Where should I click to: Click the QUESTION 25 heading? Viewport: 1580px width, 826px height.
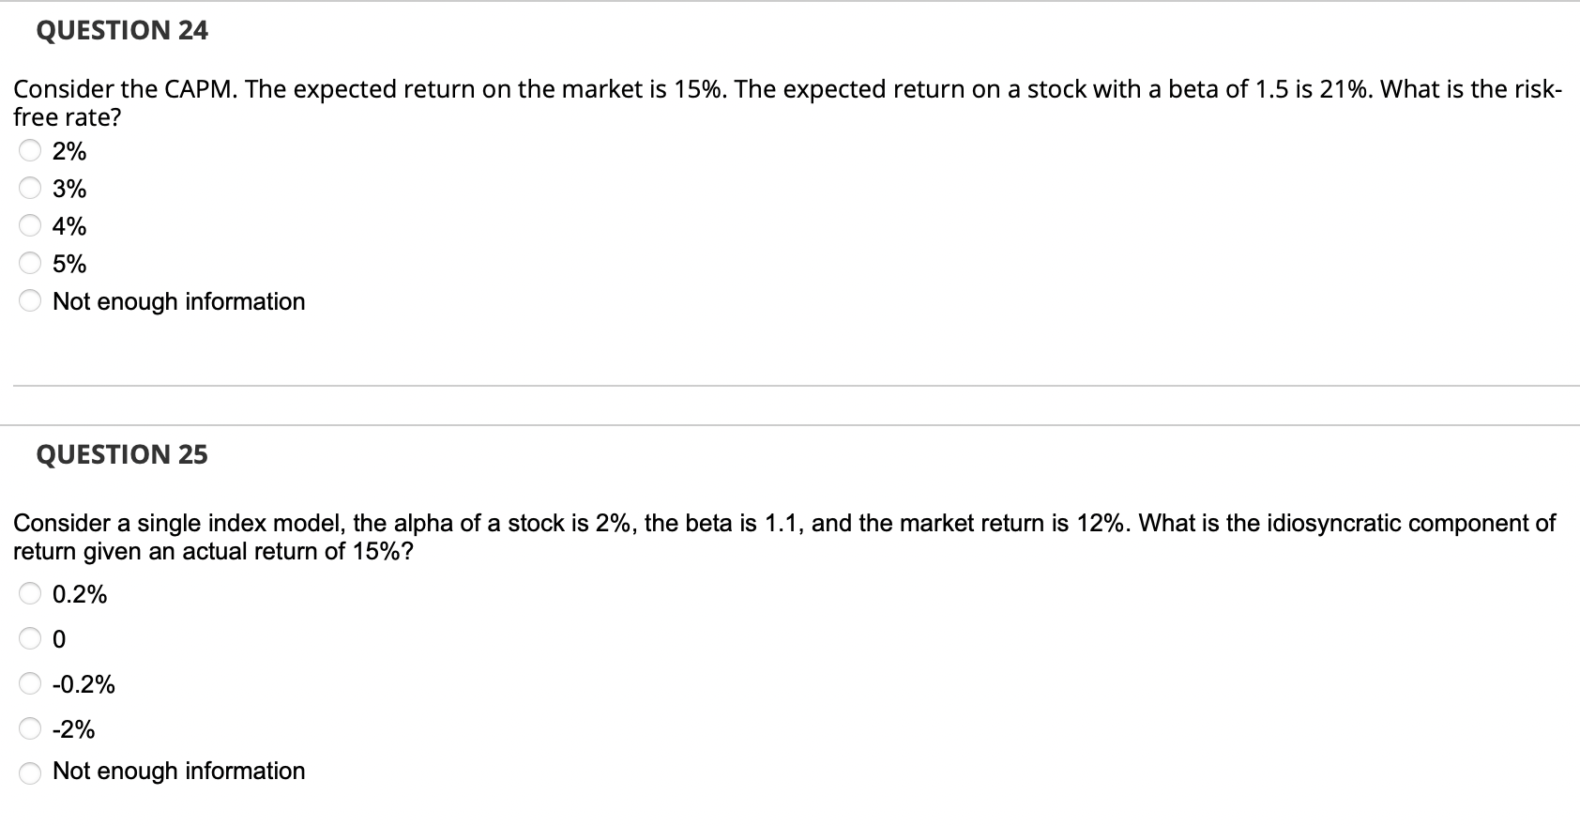click(x=122, y=454)
